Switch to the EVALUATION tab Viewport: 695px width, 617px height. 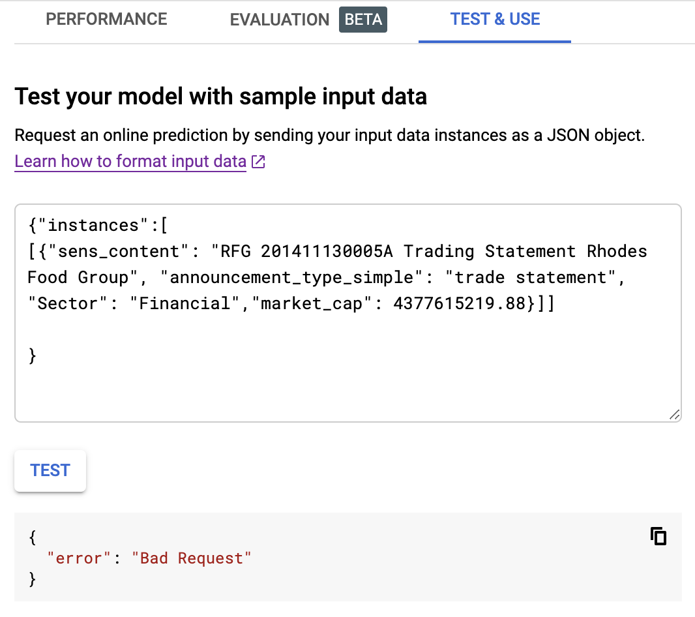click(279, 20)
